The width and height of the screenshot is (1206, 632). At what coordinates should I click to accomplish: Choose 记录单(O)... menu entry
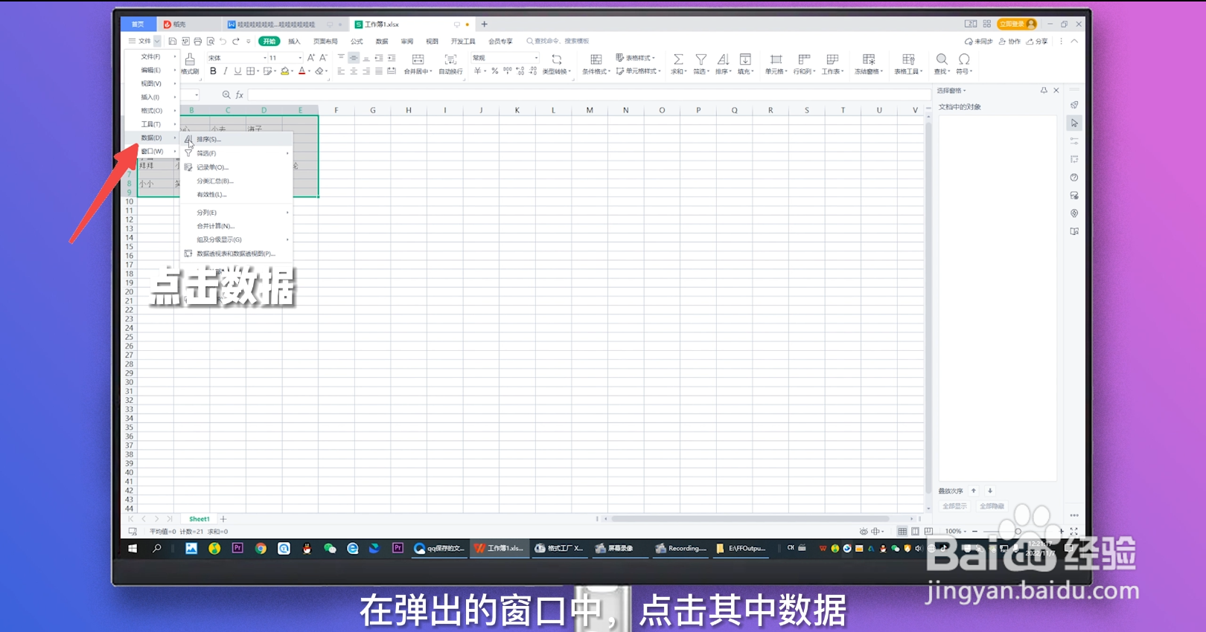[237, 167]
